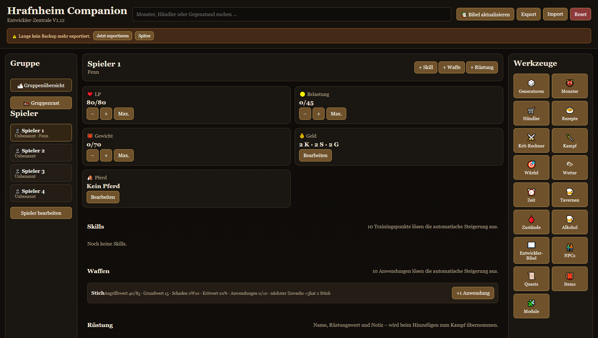Increase Gewicht with plus button
The image size is (598, 338).
[x=106, y=156]
